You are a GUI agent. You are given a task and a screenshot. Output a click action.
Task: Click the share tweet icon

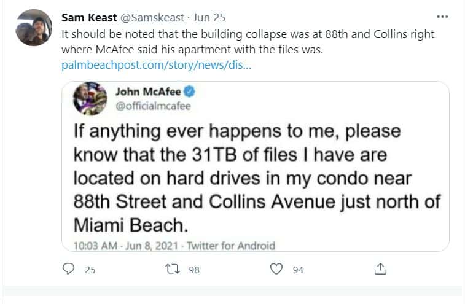pyautogui.click(x=380, y=269)
